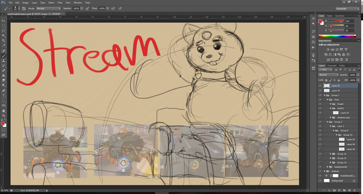Viewport: 363px width, 194px height.
Task: Open the Essentials workspace dropdown
Action: [x=348, y=9]
